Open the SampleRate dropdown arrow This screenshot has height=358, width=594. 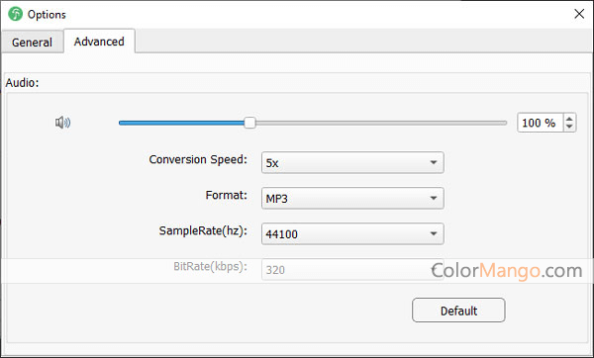(434, 233)
